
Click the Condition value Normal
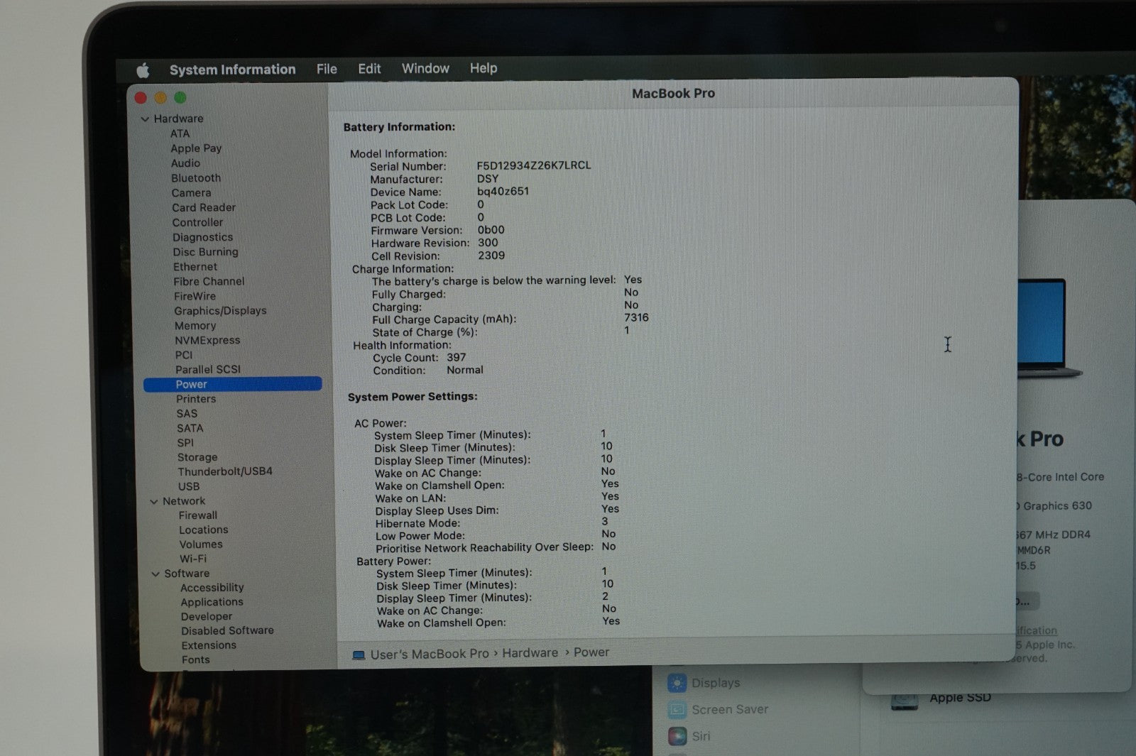click(465, 371)
